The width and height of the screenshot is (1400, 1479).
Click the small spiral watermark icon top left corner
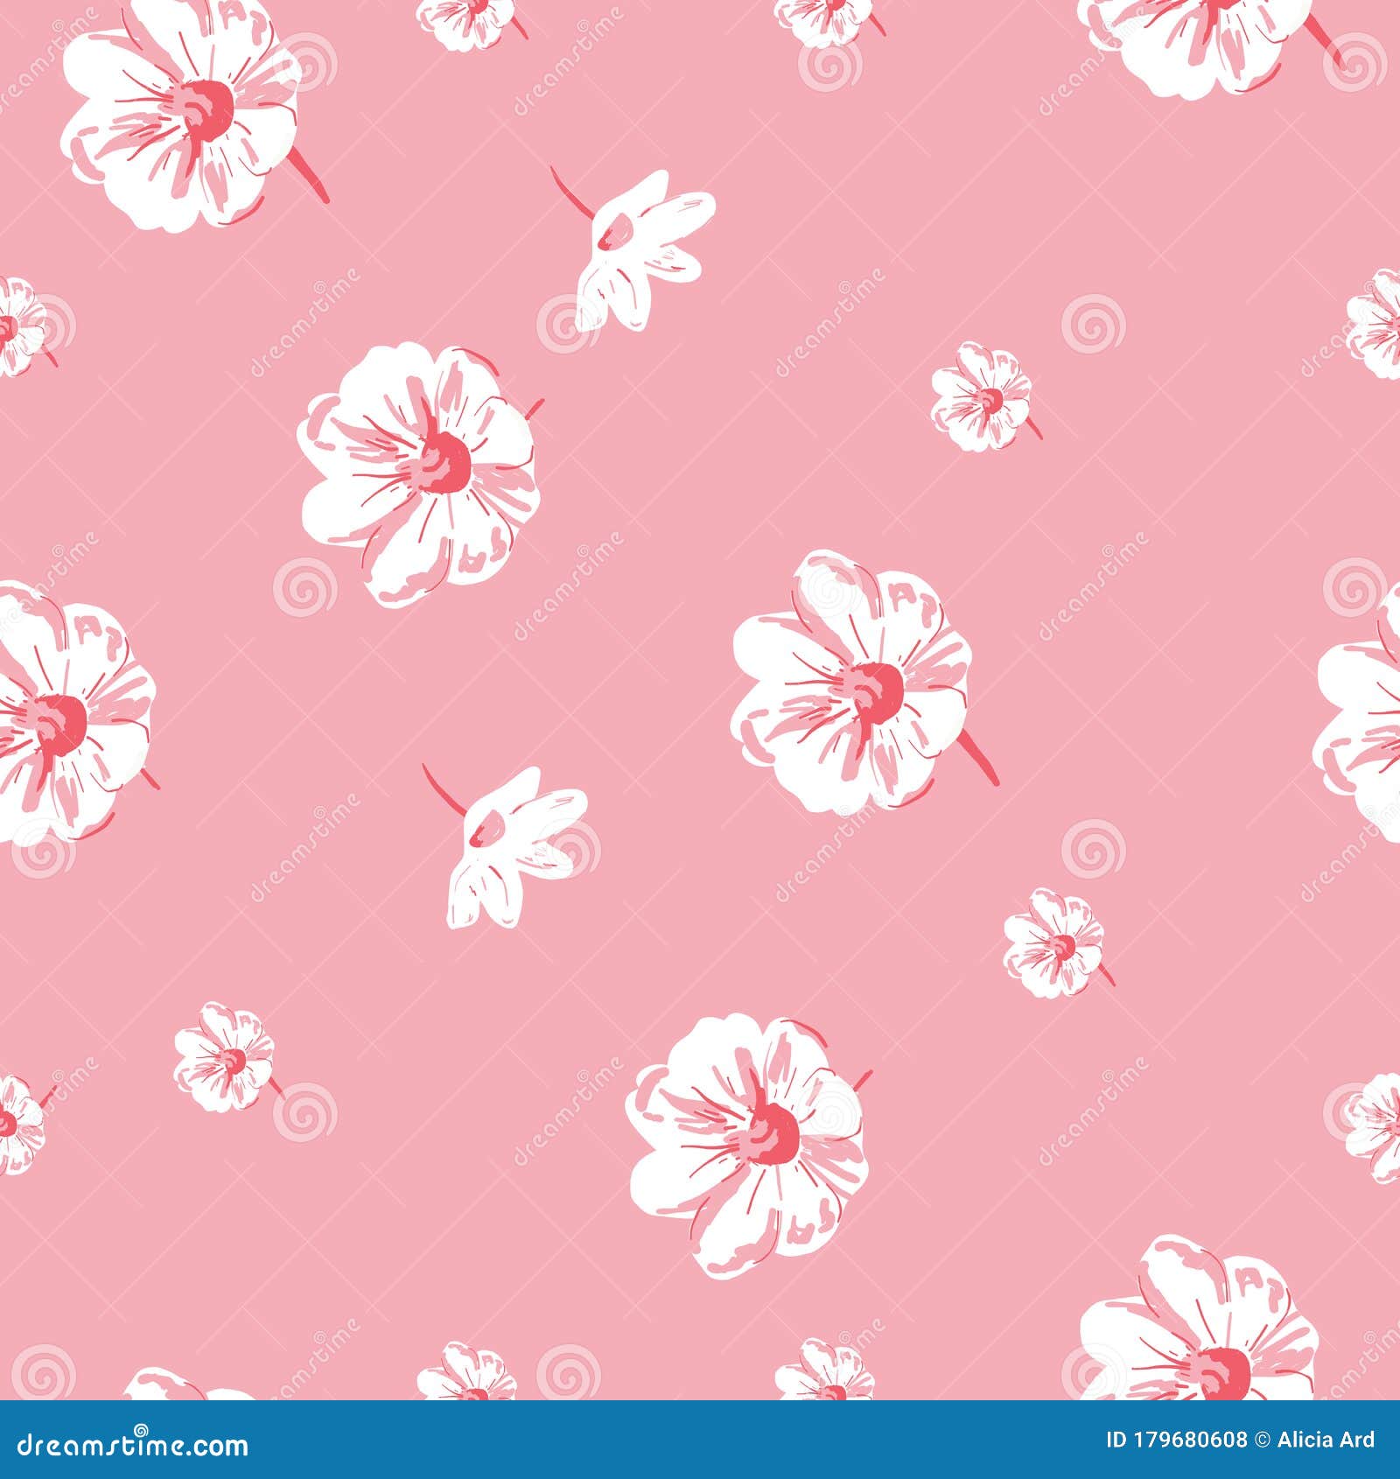(59, 26)
